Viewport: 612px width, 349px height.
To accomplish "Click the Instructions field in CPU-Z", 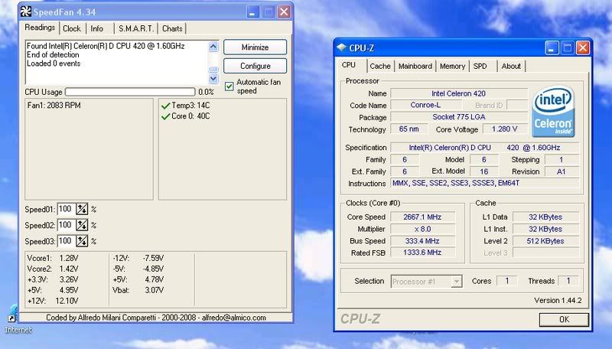I will click(485, 183).
